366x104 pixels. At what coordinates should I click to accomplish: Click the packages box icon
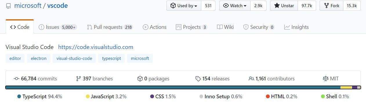pos(140,79)
